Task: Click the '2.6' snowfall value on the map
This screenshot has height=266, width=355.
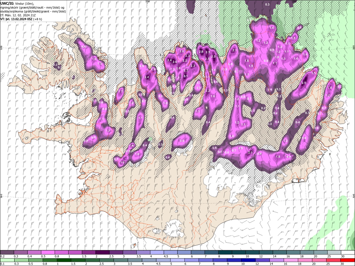Action: (x=175, y=62)
